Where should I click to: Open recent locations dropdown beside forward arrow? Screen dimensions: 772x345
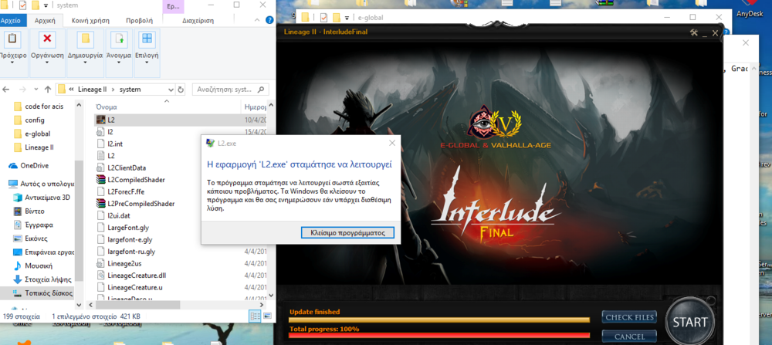coord(35,90)
